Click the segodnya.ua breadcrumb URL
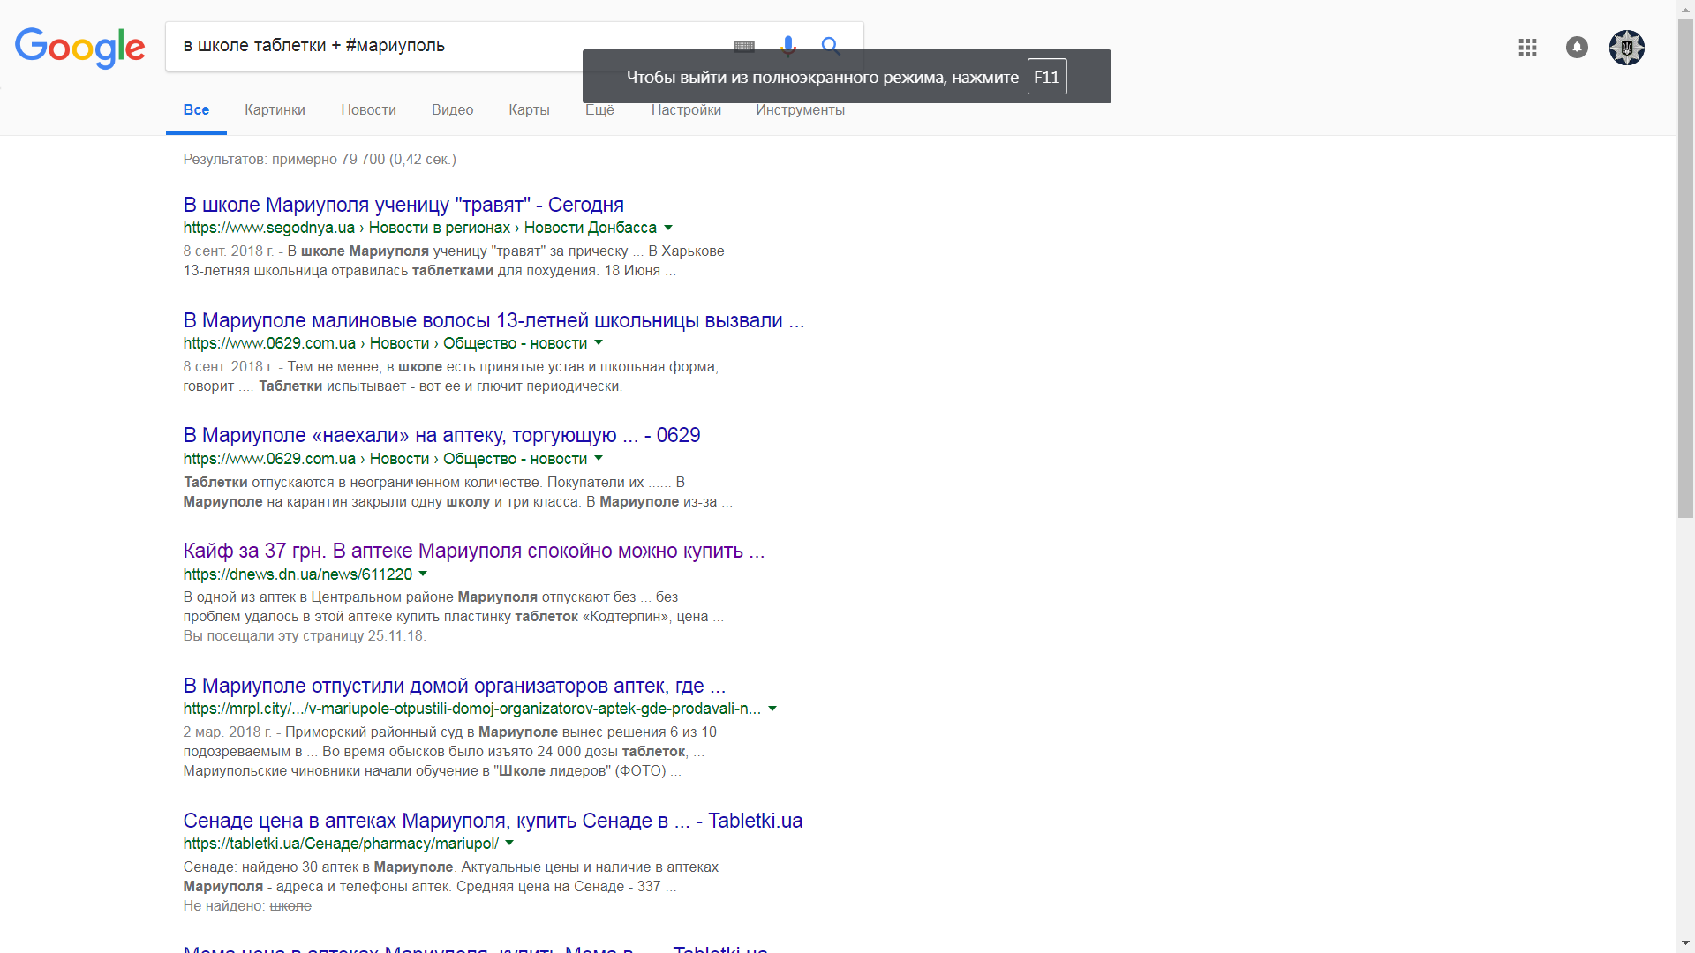The height and width of the screenshot is (953, 1695). 420,228
